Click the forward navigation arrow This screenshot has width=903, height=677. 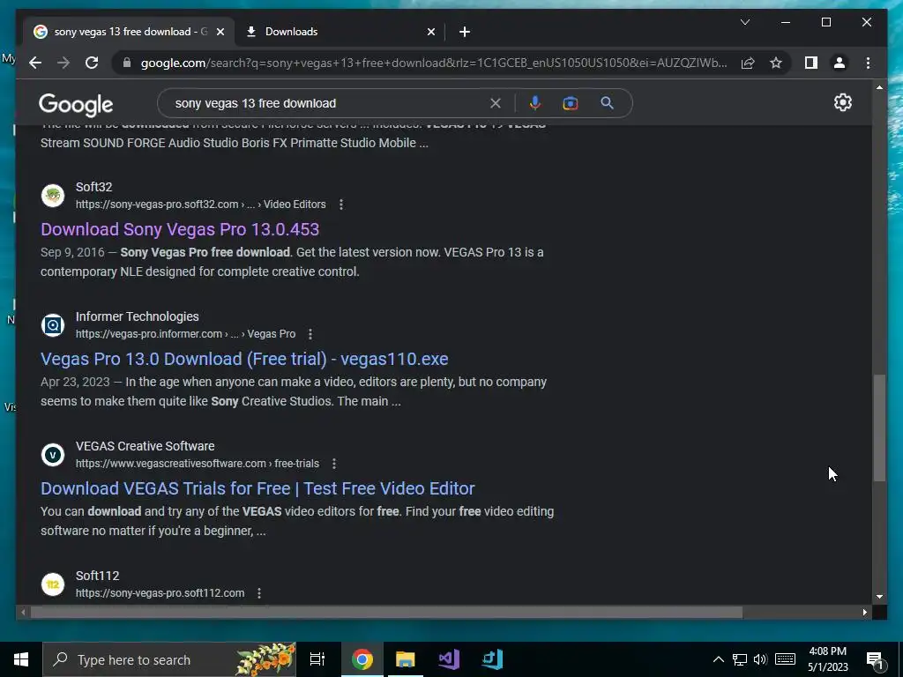[x=63, y=63]
